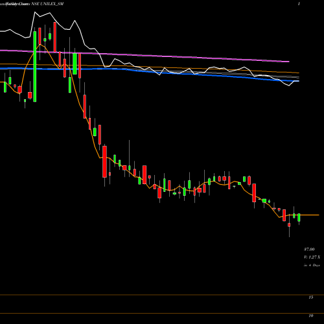Click the "in 4 Days" label
Image resolution: width=324 pixels, height=324 pixels.
pos(312,265)
